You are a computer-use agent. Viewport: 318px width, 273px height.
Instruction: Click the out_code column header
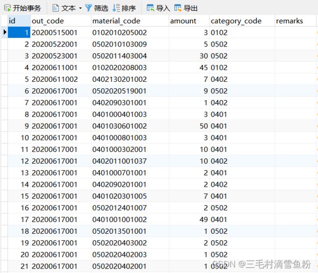pos(61,21)
